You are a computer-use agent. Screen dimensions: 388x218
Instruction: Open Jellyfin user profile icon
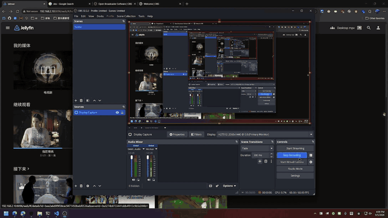[x=378, y=28]
